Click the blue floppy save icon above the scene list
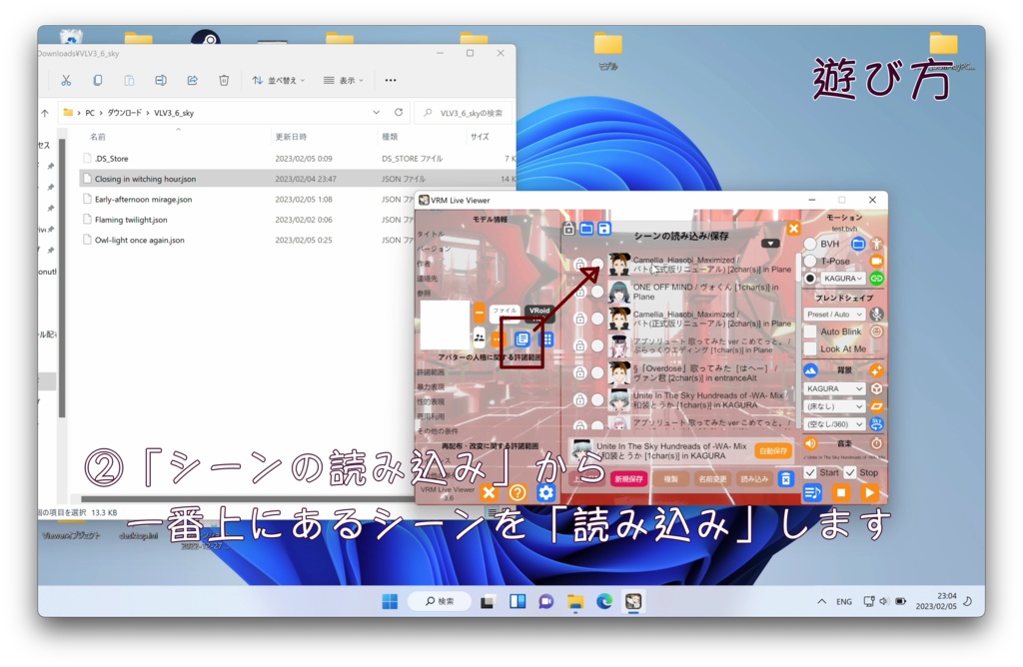The height and width of the screenshot is (667, 1023). pyautogui.click(x=602, y=227)
